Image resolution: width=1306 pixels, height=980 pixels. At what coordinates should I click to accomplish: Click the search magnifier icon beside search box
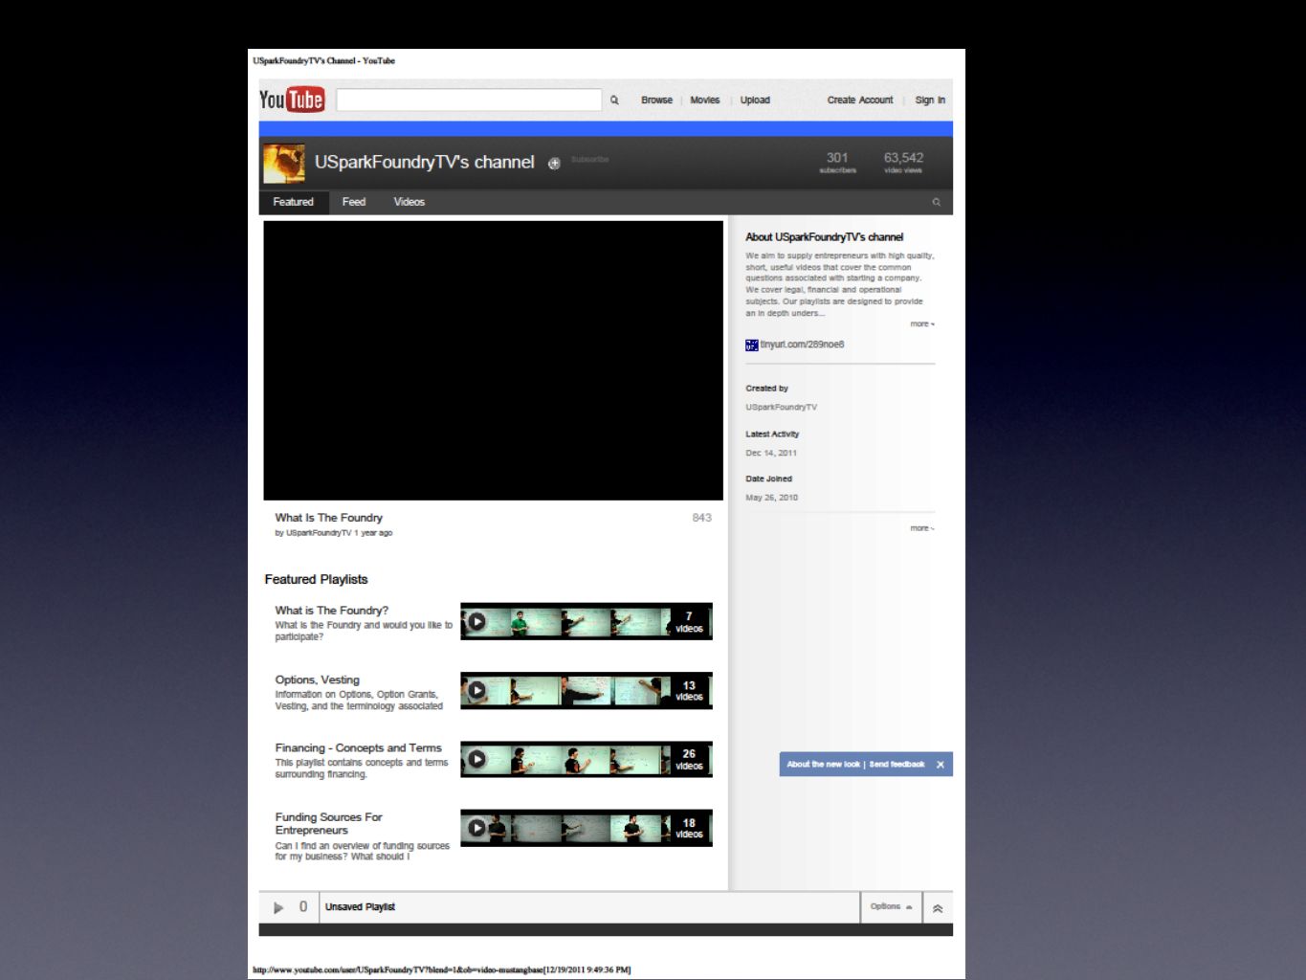click(614, 100)
